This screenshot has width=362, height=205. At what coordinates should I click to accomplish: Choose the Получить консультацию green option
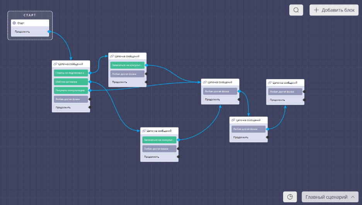[71, 90]
